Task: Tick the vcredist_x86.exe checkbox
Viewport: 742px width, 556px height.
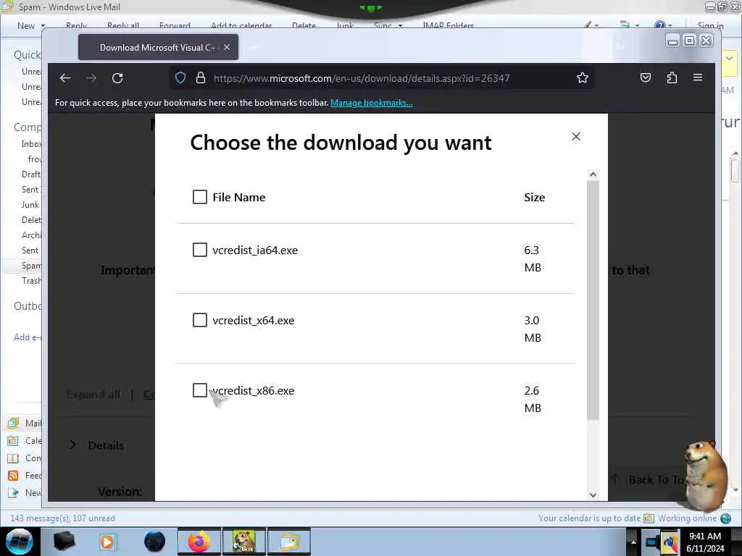Action: [200, 390]
